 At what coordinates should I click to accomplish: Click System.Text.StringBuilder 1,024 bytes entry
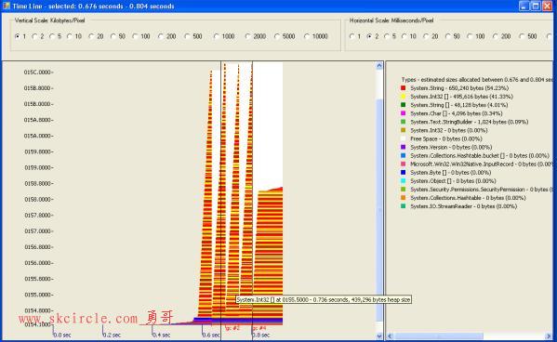click(470, 122)
